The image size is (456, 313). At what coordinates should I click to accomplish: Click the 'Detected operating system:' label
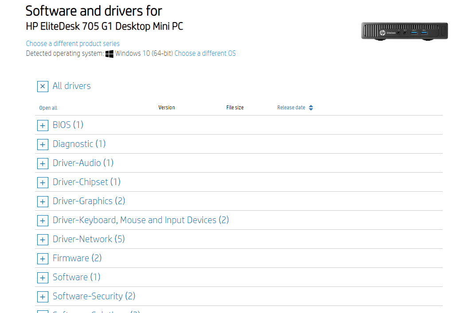(x=65, y=54)
